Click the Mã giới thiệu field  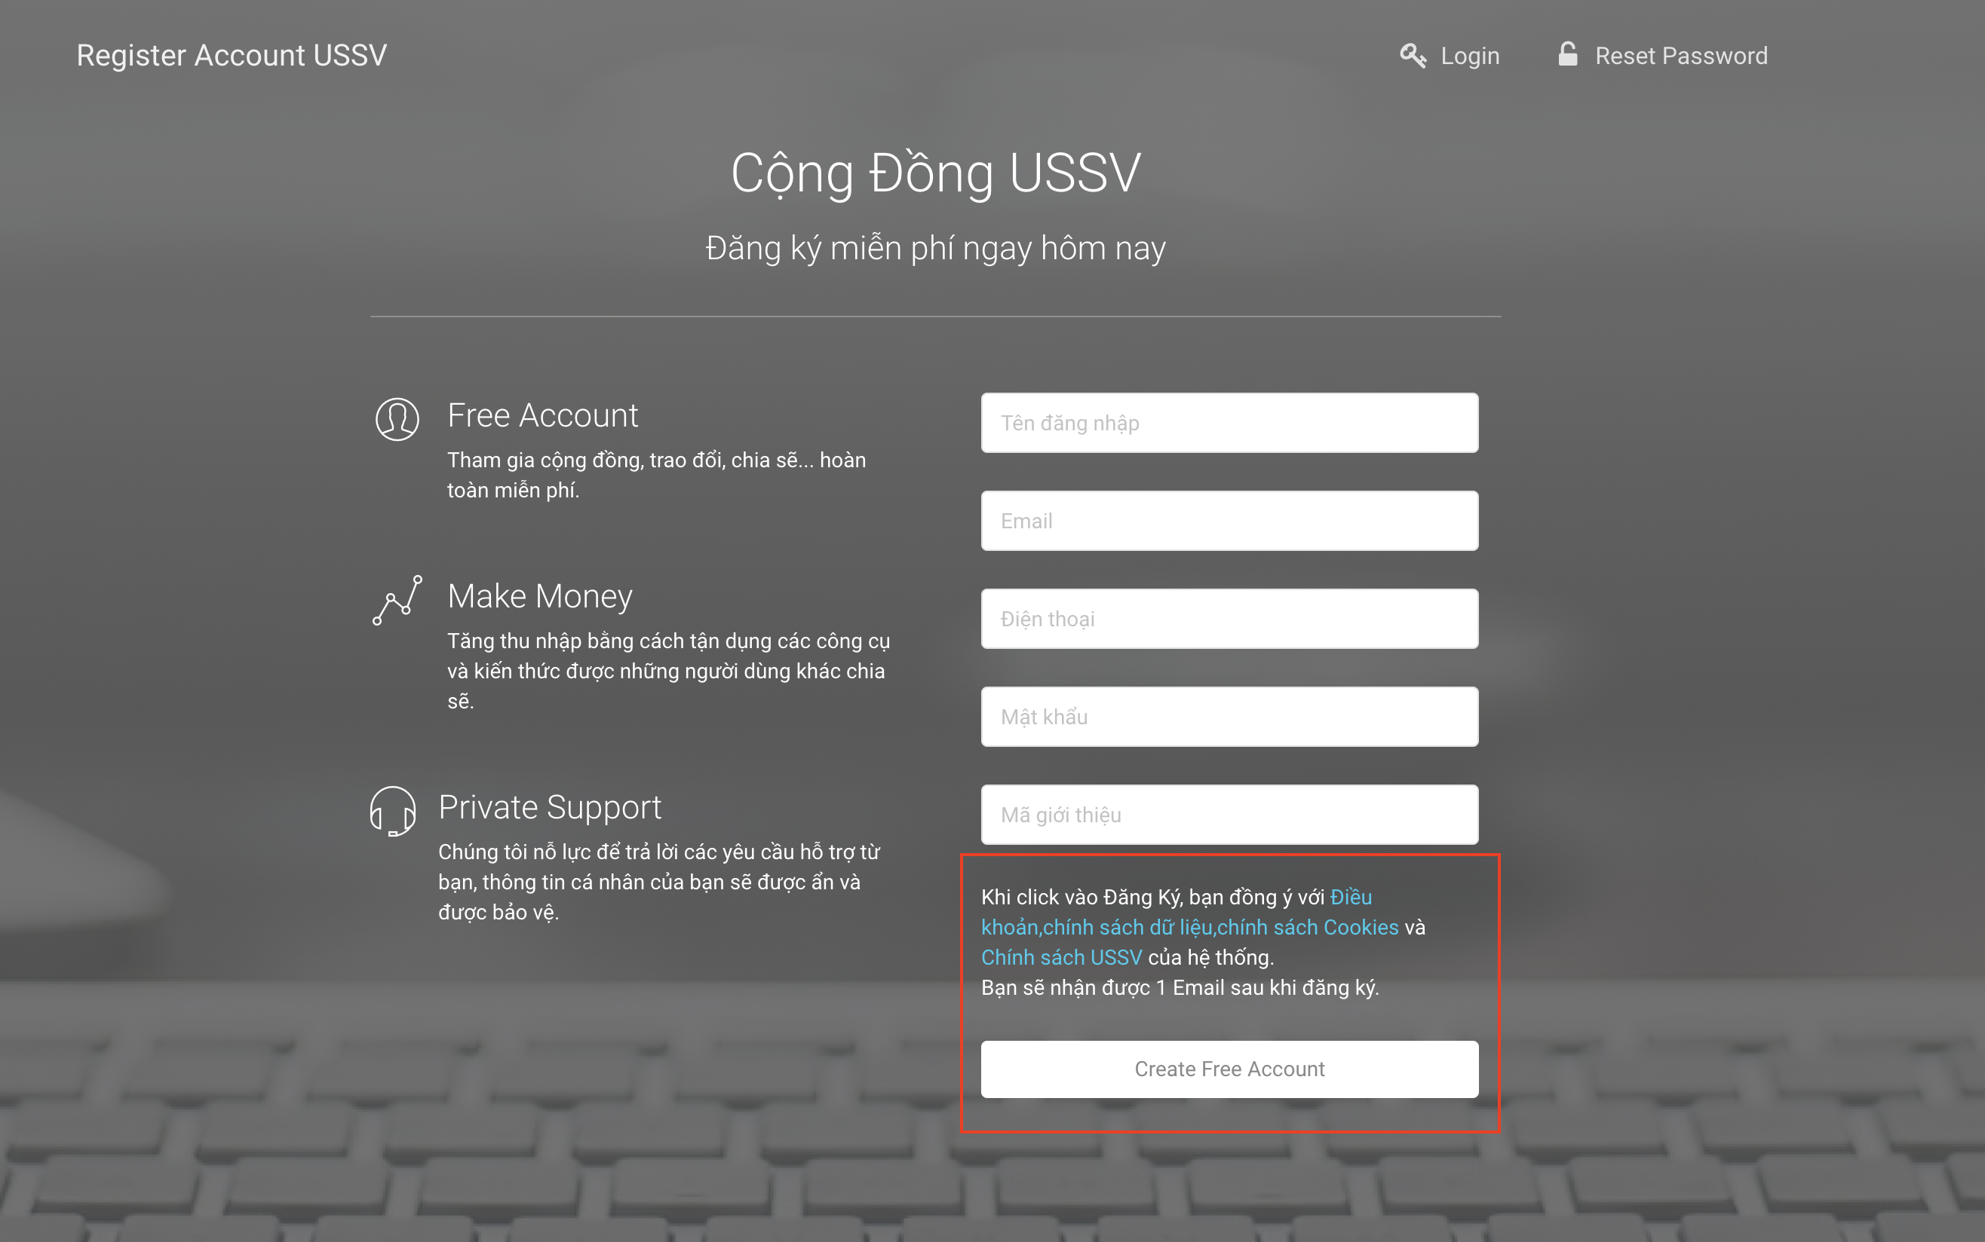(1229, 814)
